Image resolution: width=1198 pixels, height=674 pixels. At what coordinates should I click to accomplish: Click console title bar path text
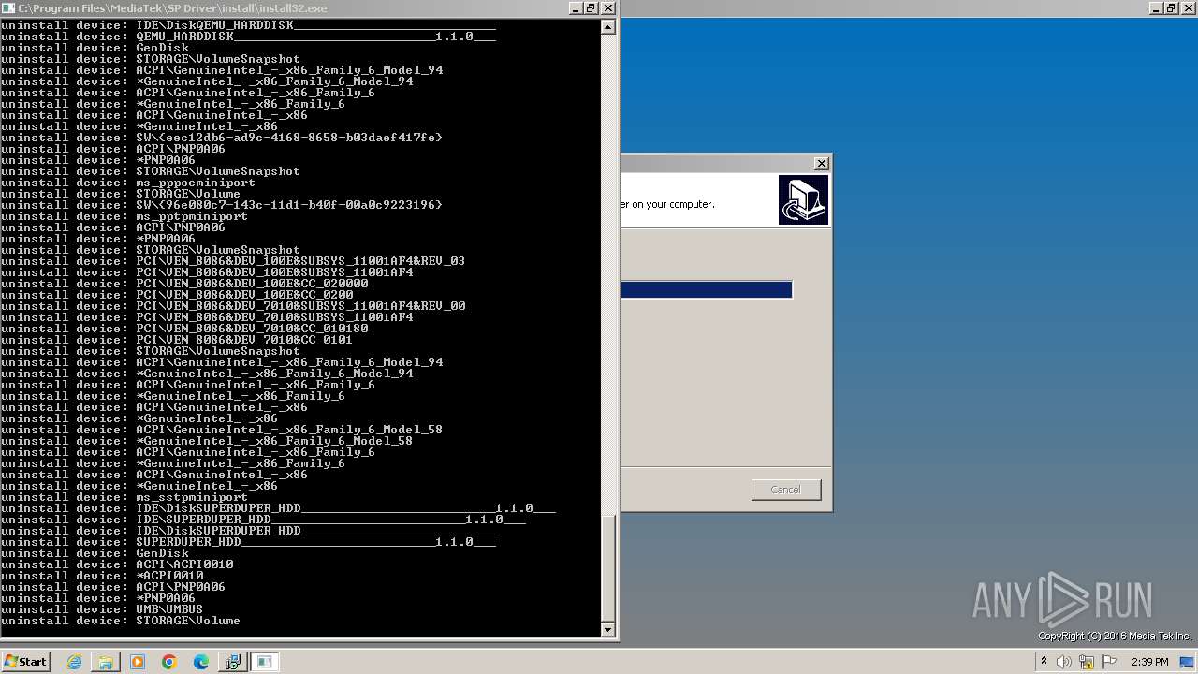[x=173, y=7]
